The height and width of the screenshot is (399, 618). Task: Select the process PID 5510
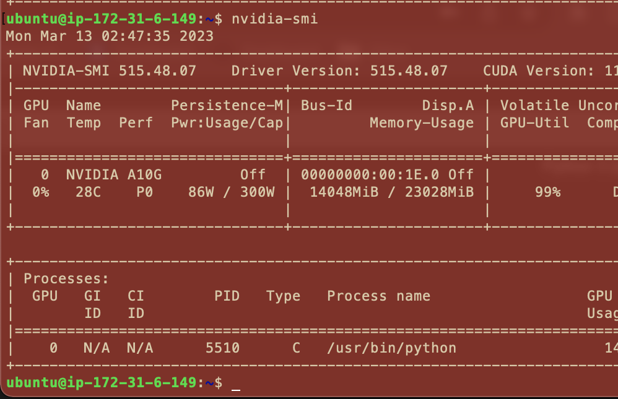(x=222, y=348)
